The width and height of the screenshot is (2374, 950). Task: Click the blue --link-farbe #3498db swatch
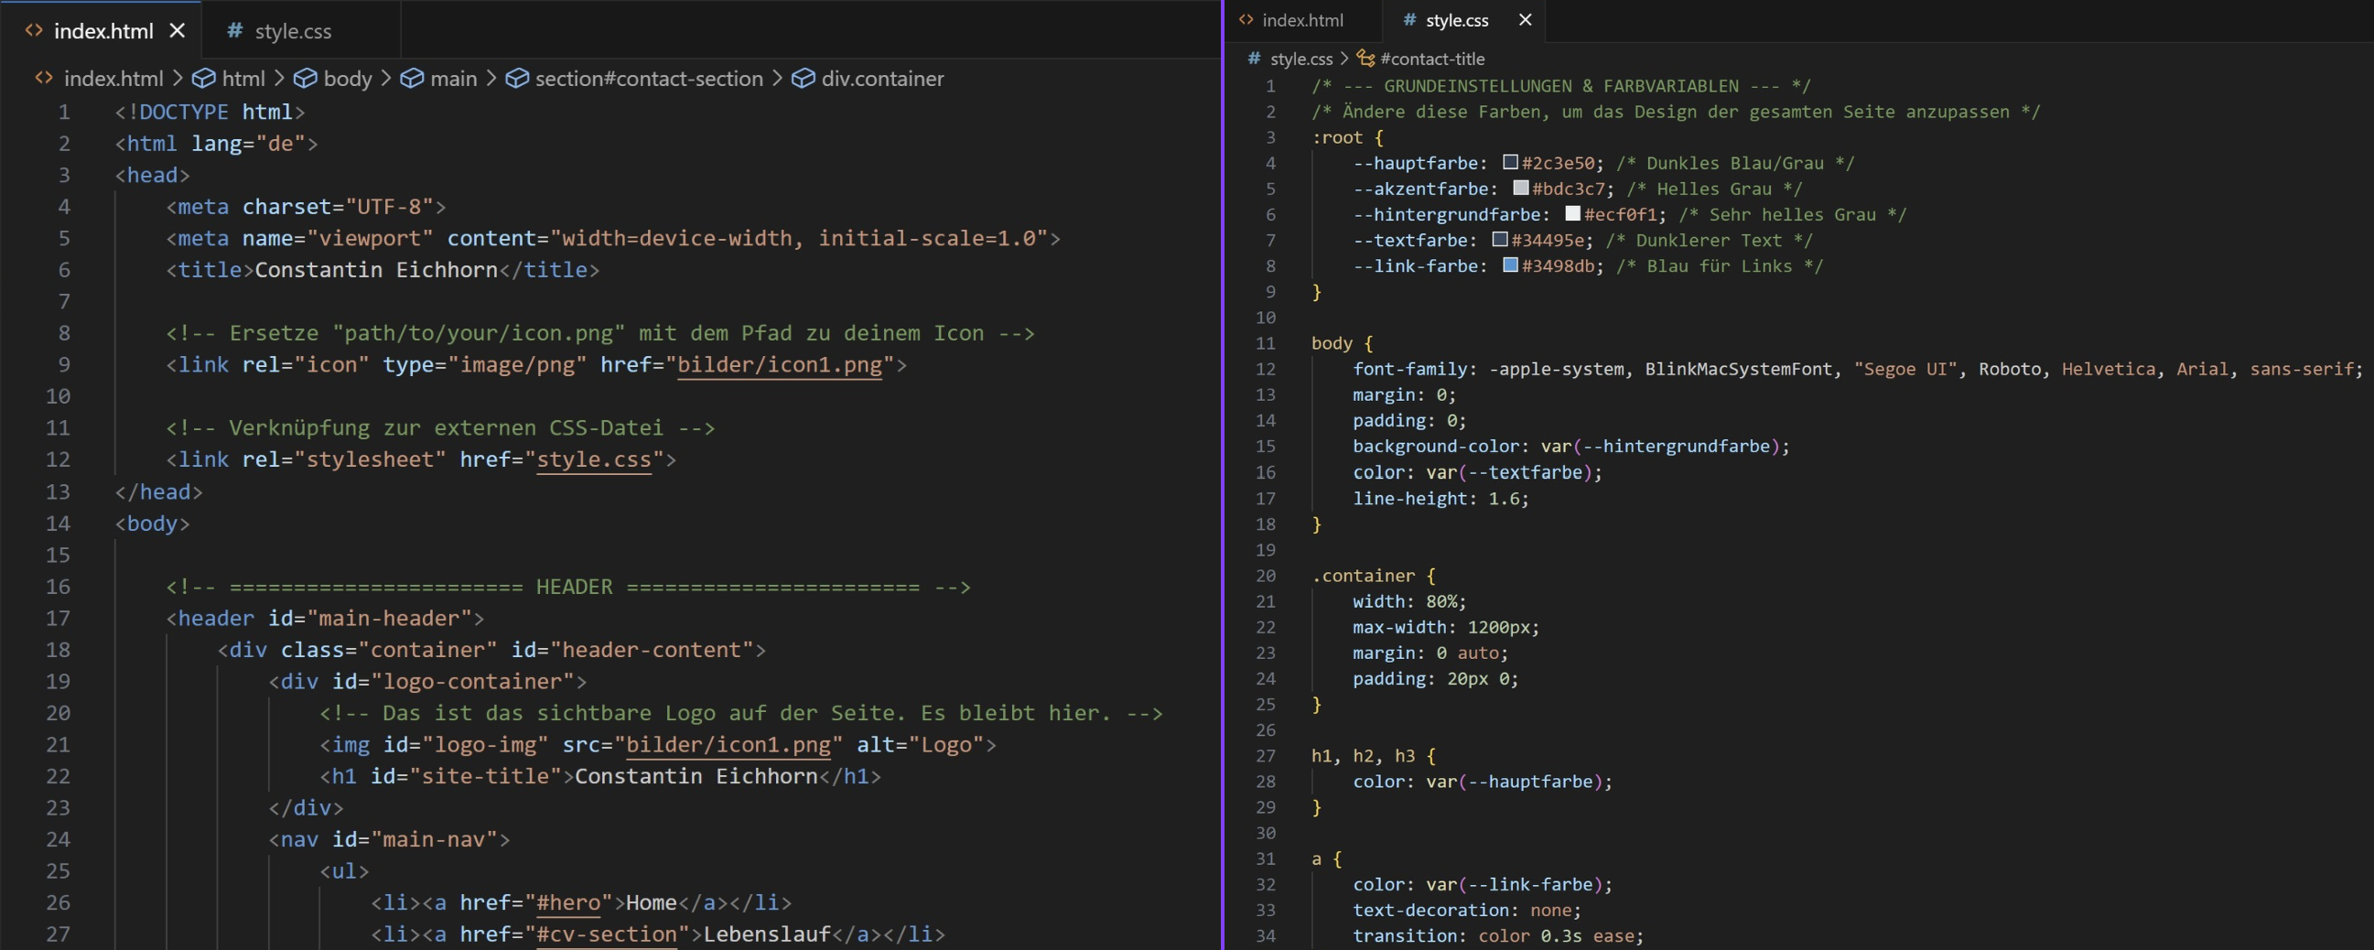click(x=1510, y=265)
